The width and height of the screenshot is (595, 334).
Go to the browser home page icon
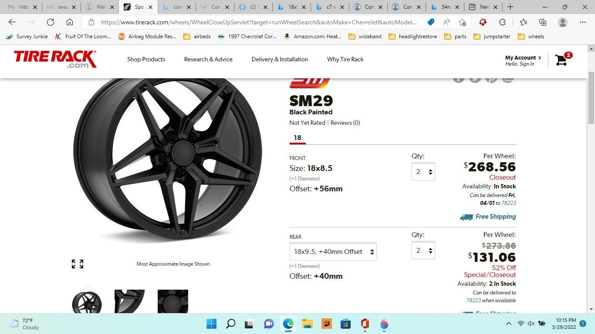coord(70,22)
